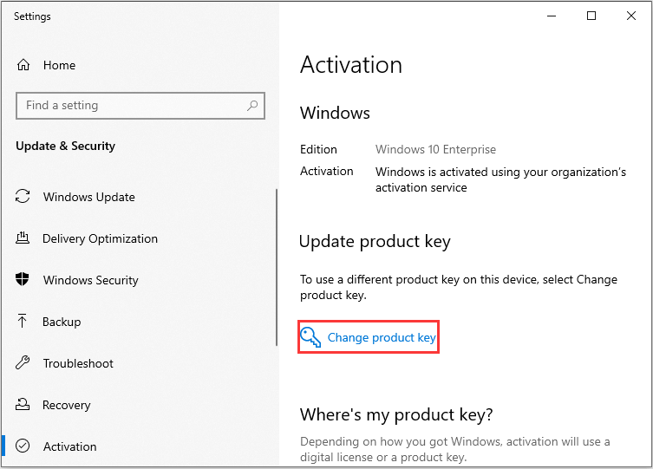The image size is (653, 469).
Task: Click the Delivery Optimization icon
Action: click(x=23, y=238)
